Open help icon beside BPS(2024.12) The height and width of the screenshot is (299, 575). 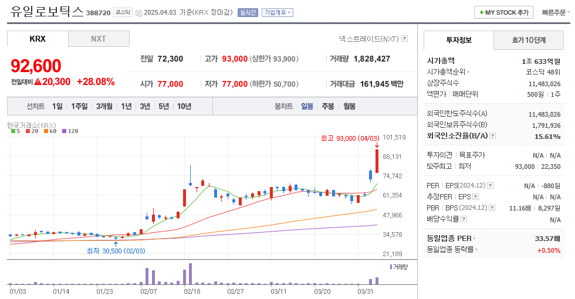(492, 208)
